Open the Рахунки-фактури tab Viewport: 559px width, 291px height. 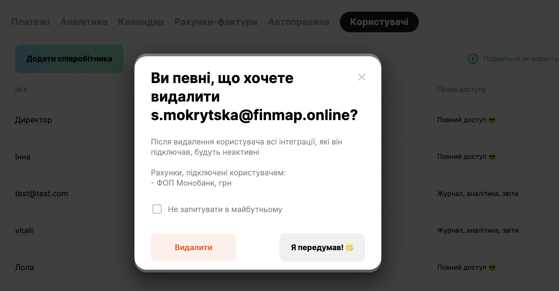[216, 22]
